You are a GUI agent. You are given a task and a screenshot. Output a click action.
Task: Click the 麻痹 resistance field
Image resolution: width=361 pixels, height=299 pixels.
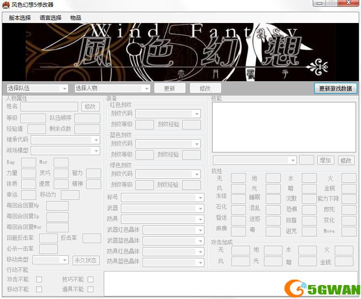pos(239,231)
